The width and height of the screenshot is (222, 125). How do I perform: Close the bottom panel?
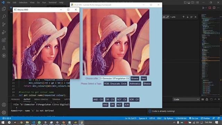click(x=219, y=99)
